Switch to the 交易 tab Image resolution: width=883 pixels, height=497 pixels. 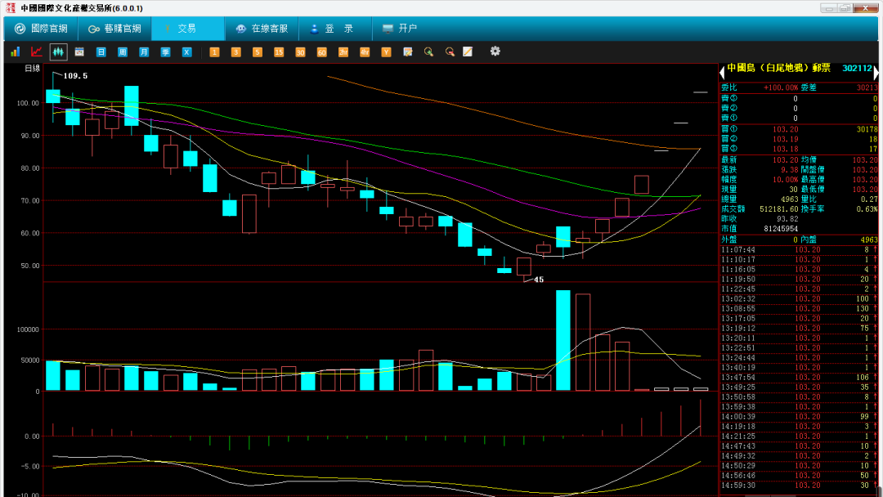(x=188, y=29)
